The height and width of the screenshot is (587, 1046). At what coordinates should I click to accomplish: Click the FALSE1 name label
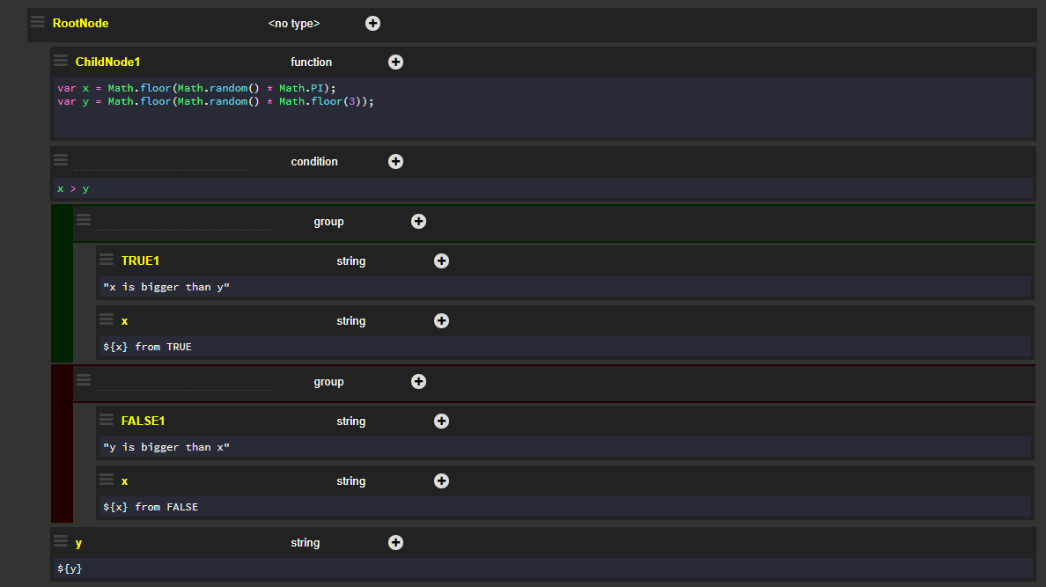click(143, 421)
